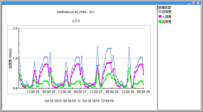Click the 2.0 y-axis tick label
This screenshot has height=112, width=203.
click(x=15, y=29)
